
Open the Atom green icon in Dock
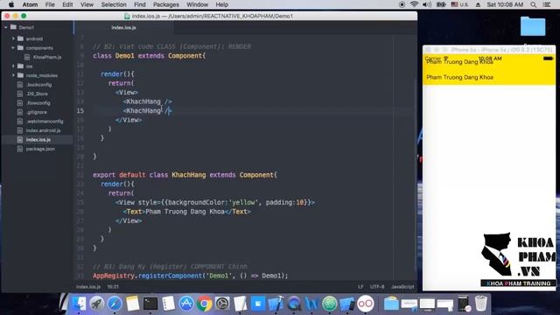click(330, 304)
